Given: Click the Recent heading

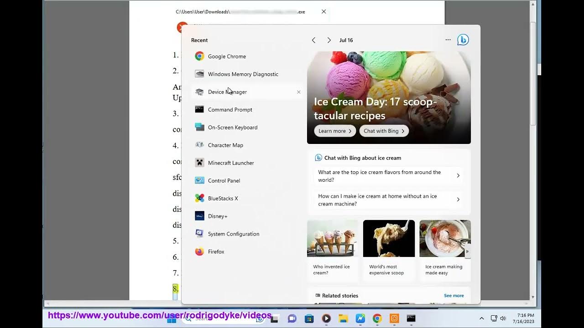Looking at the screenshot, I should tap(199, 40).
